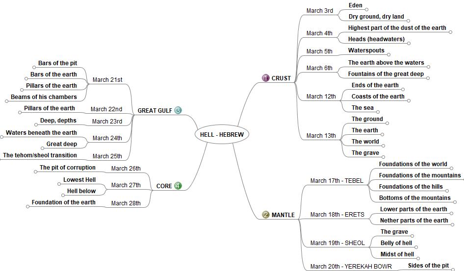Expand the Sides of the pit handle
Viewport: 464px width, 271px height.
pos(453,270)
